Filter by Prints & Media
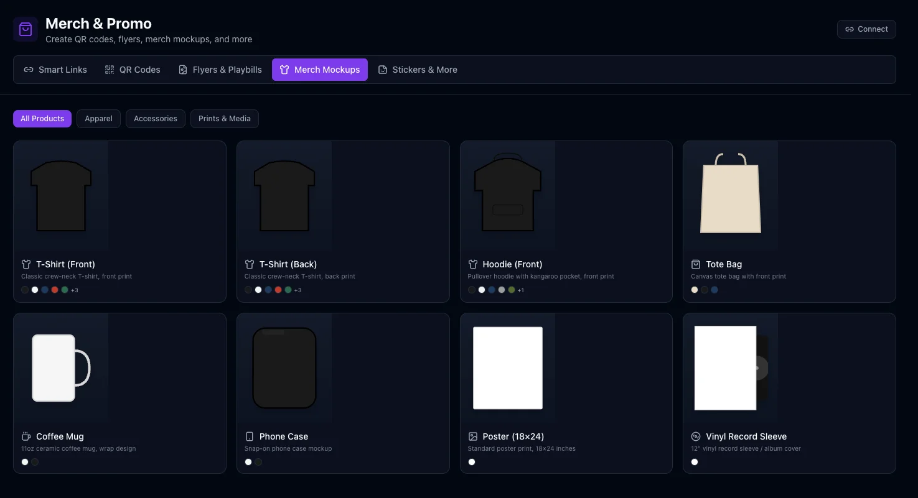The image size is (918, 498). (x=225, y=119)
